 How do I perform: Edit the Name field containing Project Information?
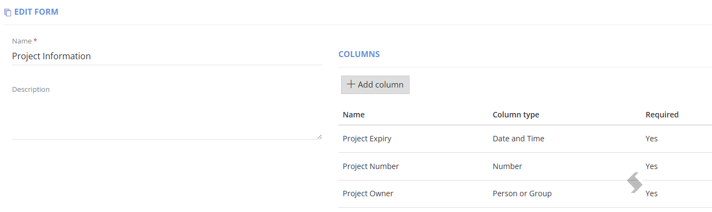pos(167,56)
